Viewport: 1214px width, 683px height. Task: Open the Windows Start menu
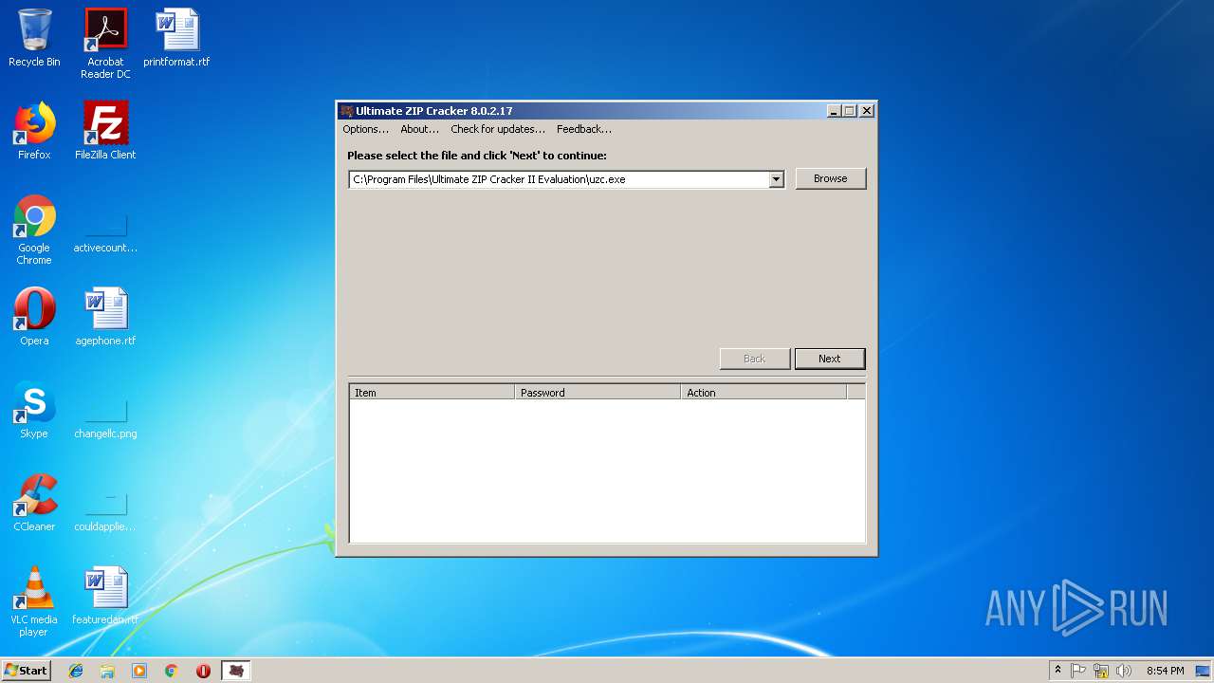point(26,670)
